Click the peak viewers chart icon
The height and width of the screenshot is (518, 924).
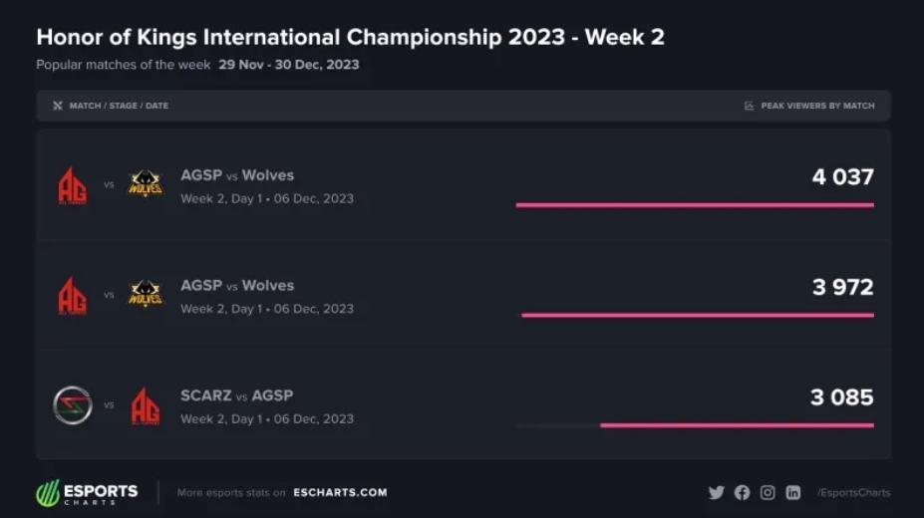[749, 106]
